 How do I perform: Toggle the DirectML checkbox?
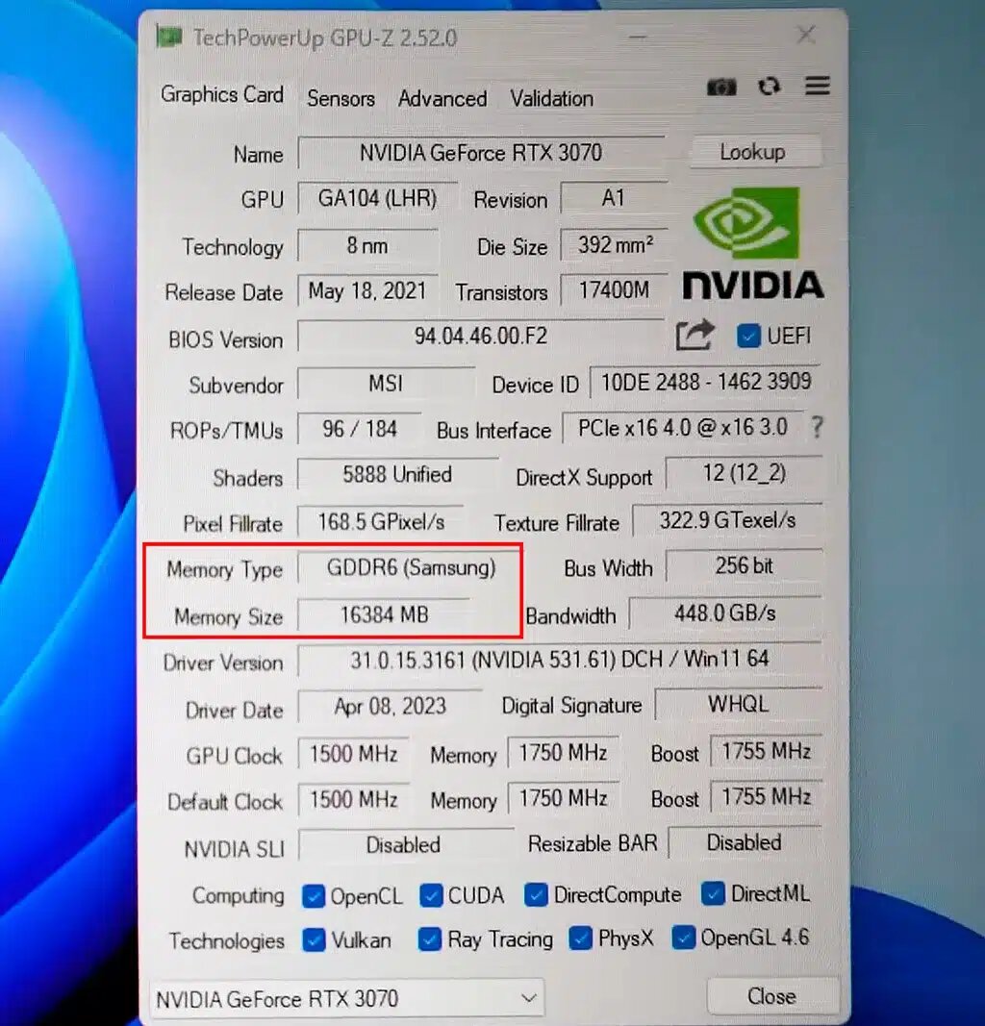point(713,894)
